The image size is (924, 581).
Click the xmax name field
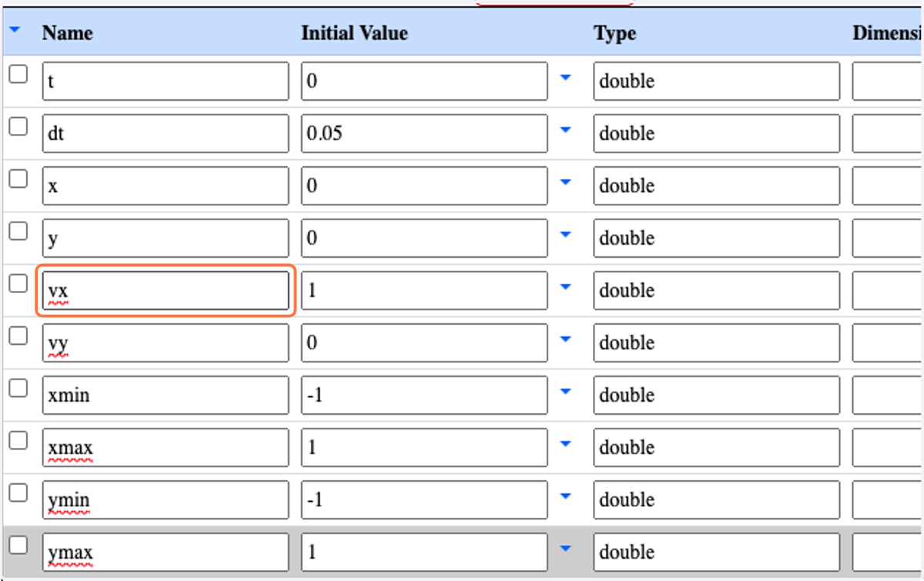pyautogui.click(x=166, y=448)
